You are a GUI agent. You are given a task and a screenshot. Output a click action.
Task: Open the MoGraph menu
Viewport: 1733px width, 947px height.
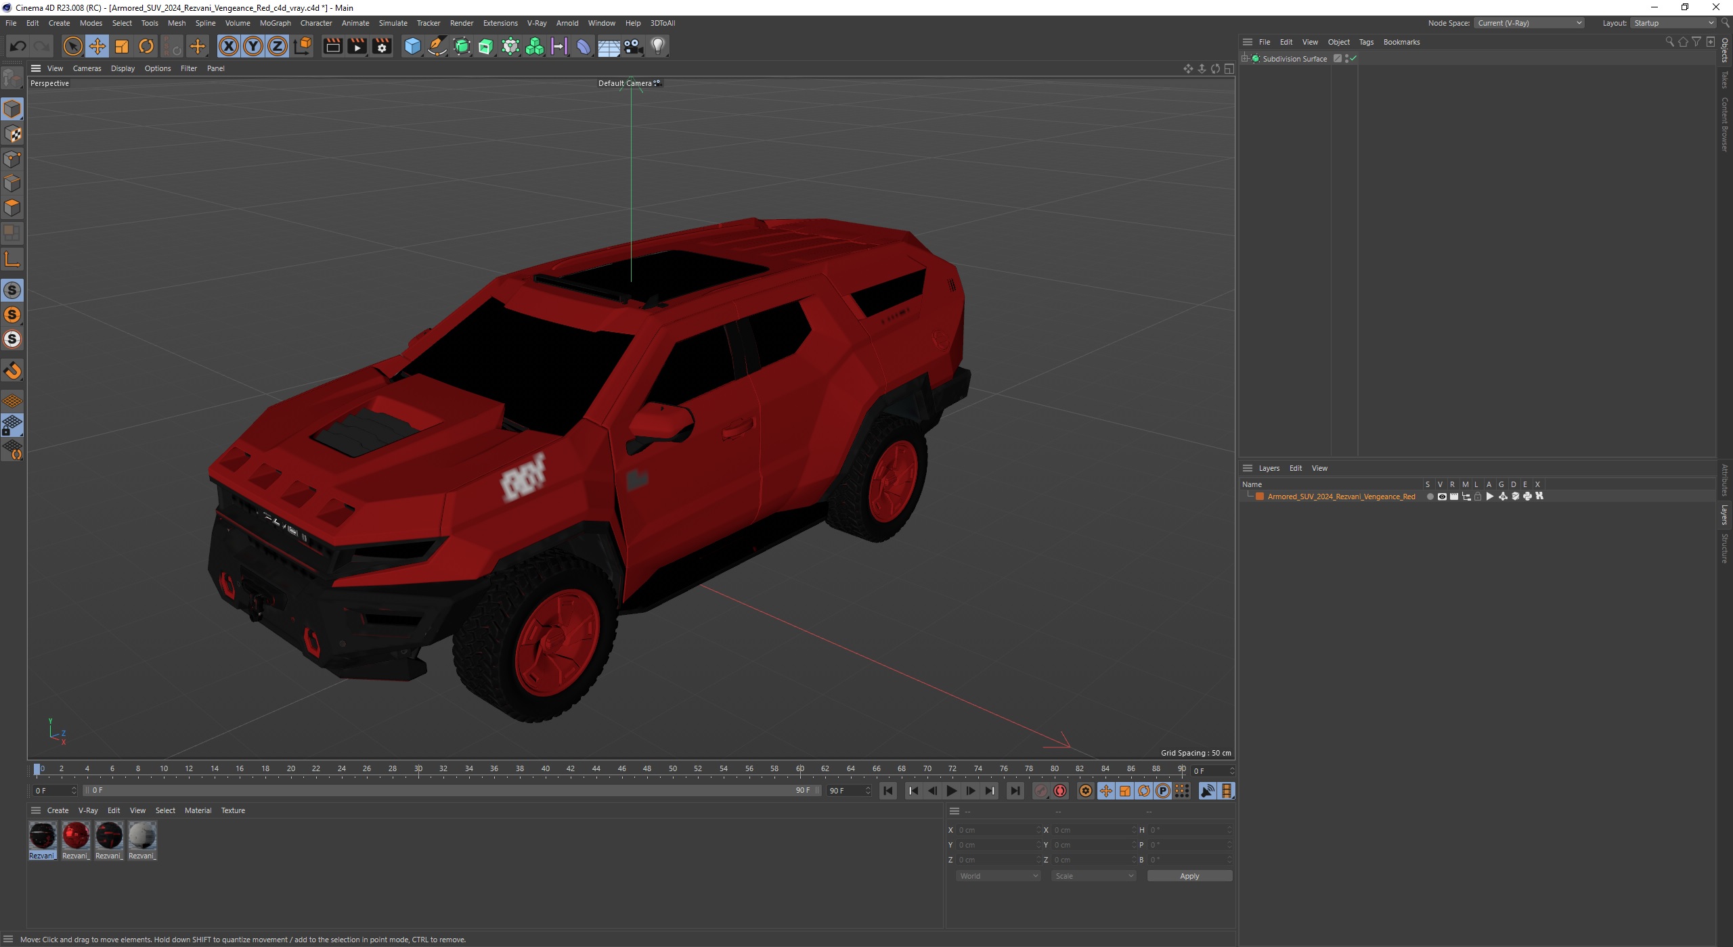pos(275,23)
